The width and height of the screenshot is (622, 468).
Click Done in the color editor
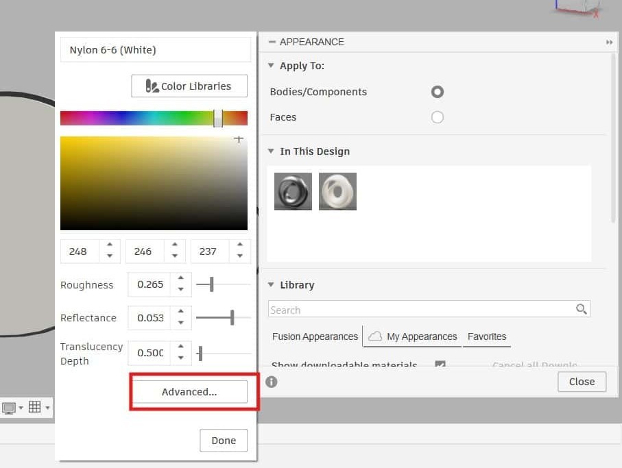[x=224, y=441]
